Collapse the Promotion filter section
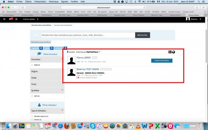208x130 pixels. pos(47,59)
